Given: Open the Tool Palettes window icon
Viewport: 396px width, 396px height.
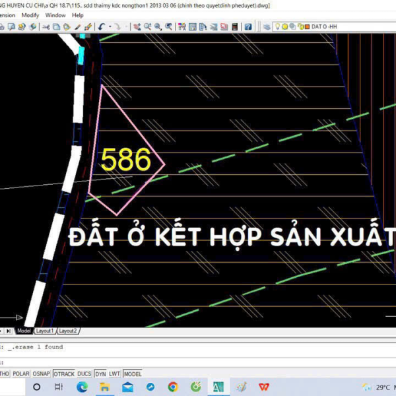Looking at the screenshot, I should point(203,26).
